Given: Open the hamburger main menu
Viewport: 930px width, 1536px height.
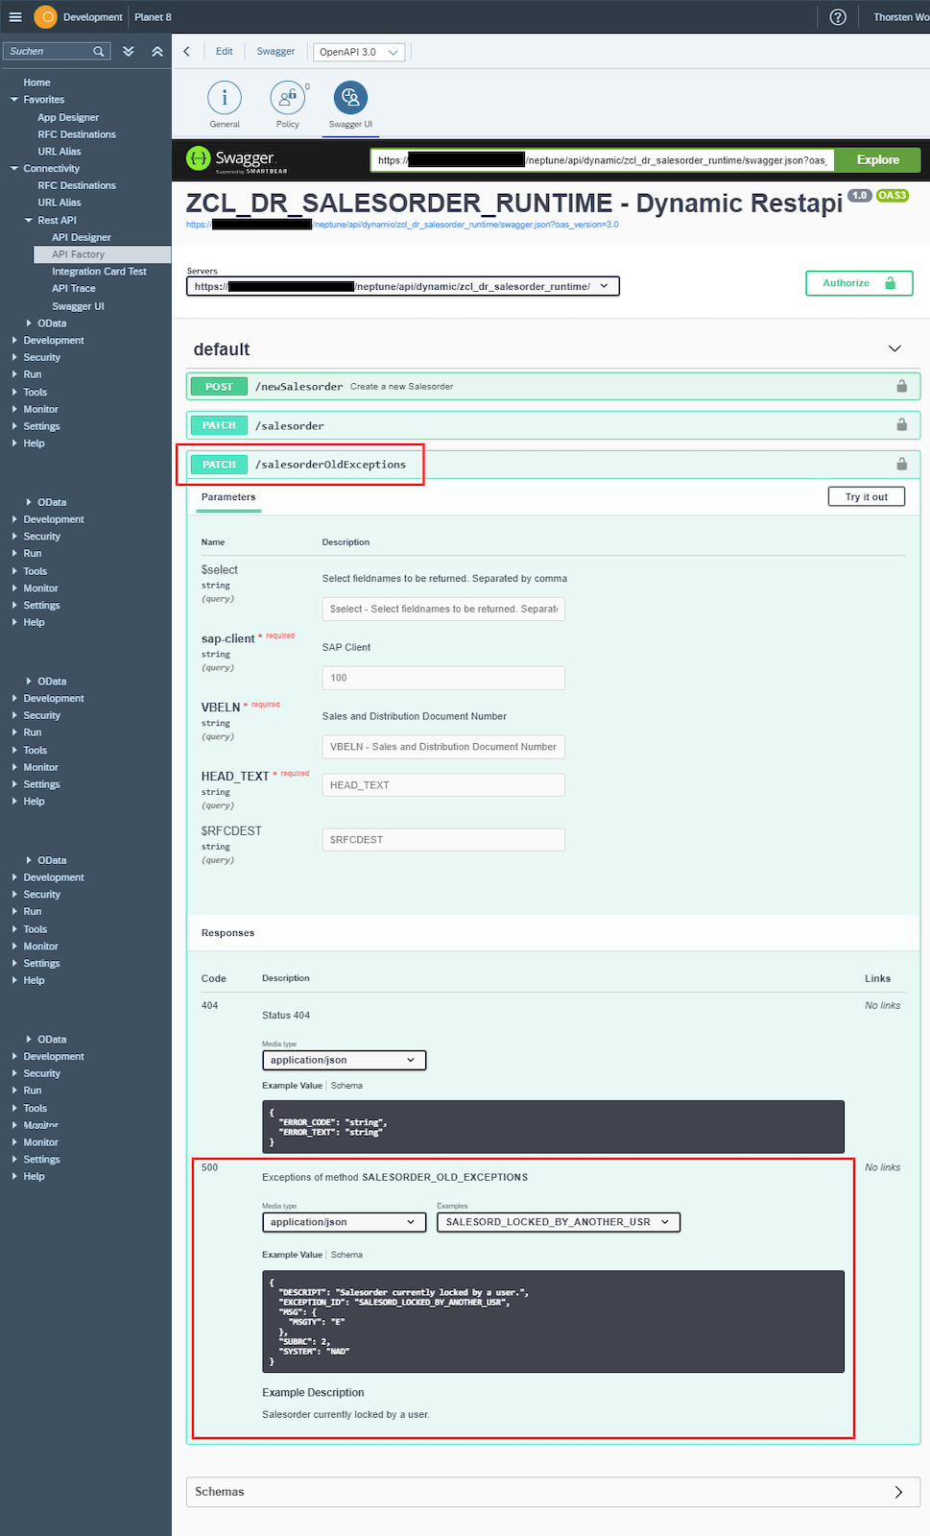Looking at the screenshot, I should click(x=15, y=17).
